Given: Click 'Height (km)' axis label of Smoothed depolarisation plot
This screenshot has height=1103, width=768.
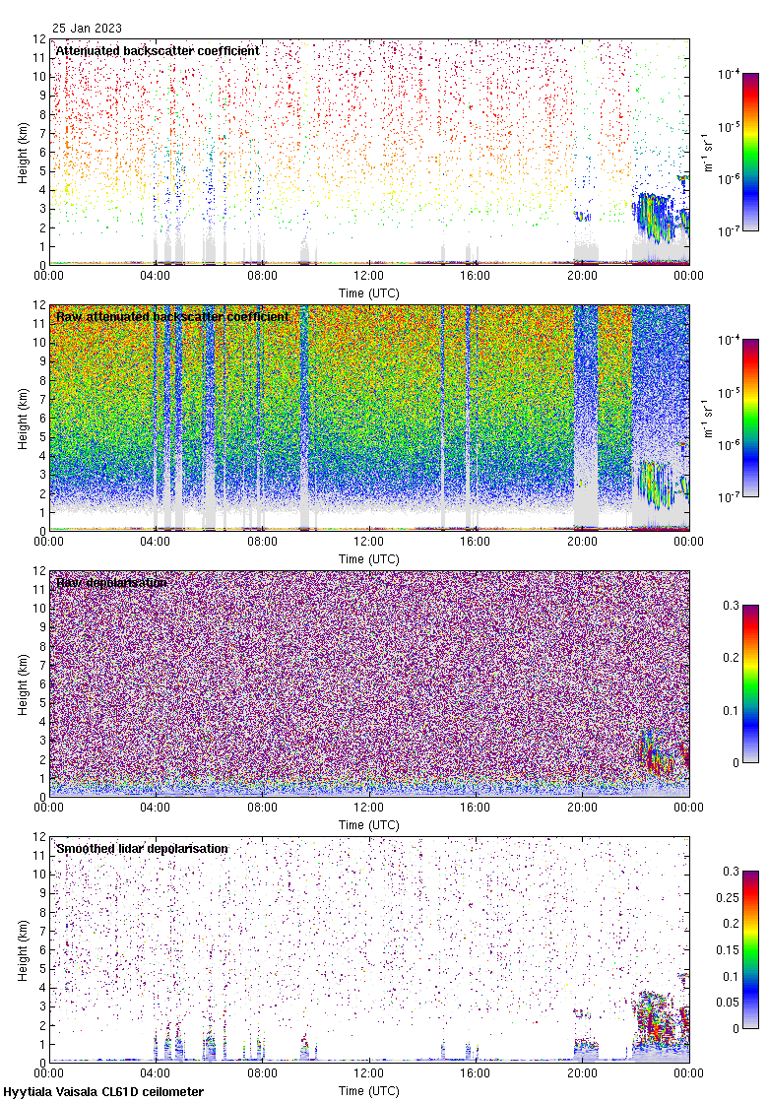Looking at the screenshot, I should [x=24, y=950].
